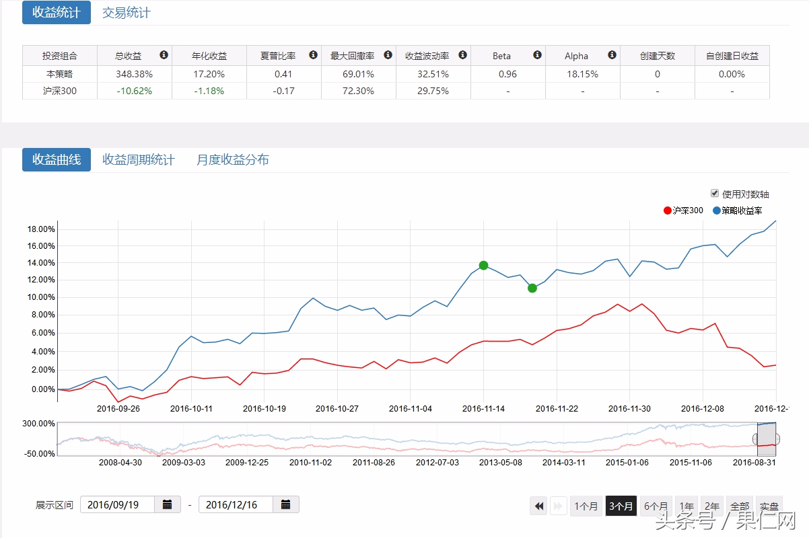
Task: Select the 2年 range button
Action: (x=711, y=506)
